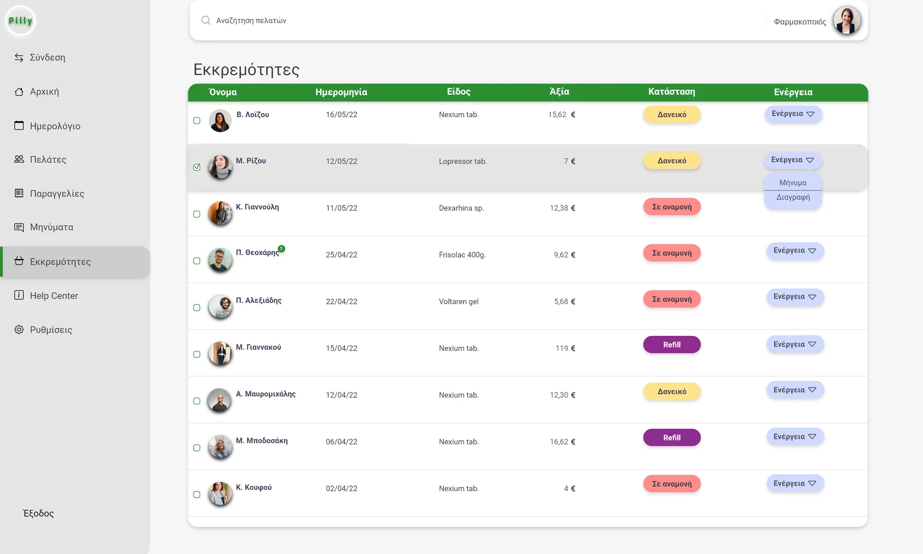Image resolution: width=923 pixels, height=554 pixels.
Task: Sort by the Άξια column header
Action: point(559,92)
